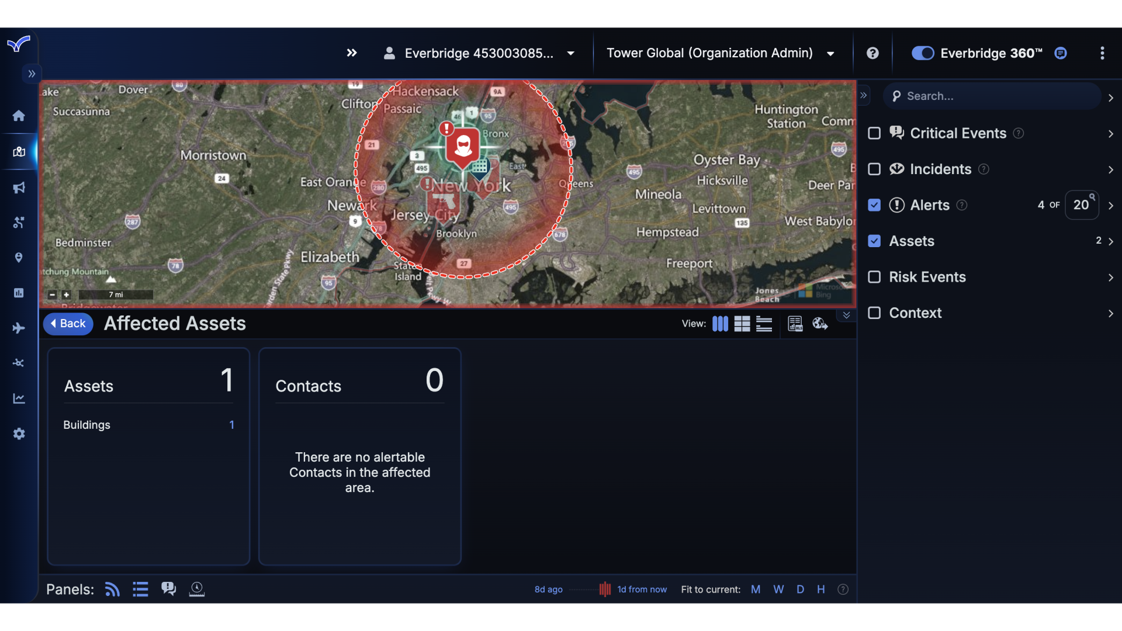
Task: Open the Everbridge account dropdown arrow
Action: coord(570,53)
